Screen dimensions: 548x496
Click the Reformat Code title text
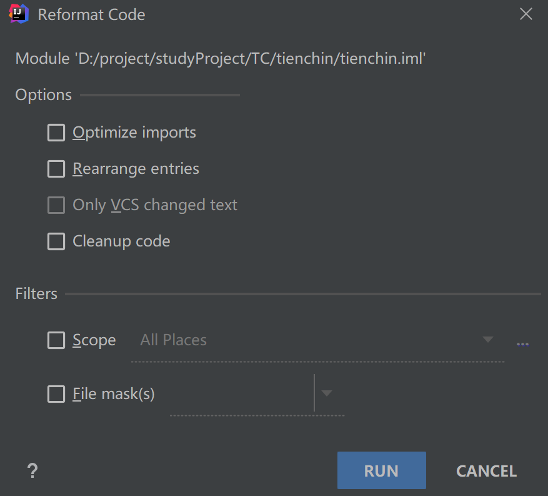[91, 14]
